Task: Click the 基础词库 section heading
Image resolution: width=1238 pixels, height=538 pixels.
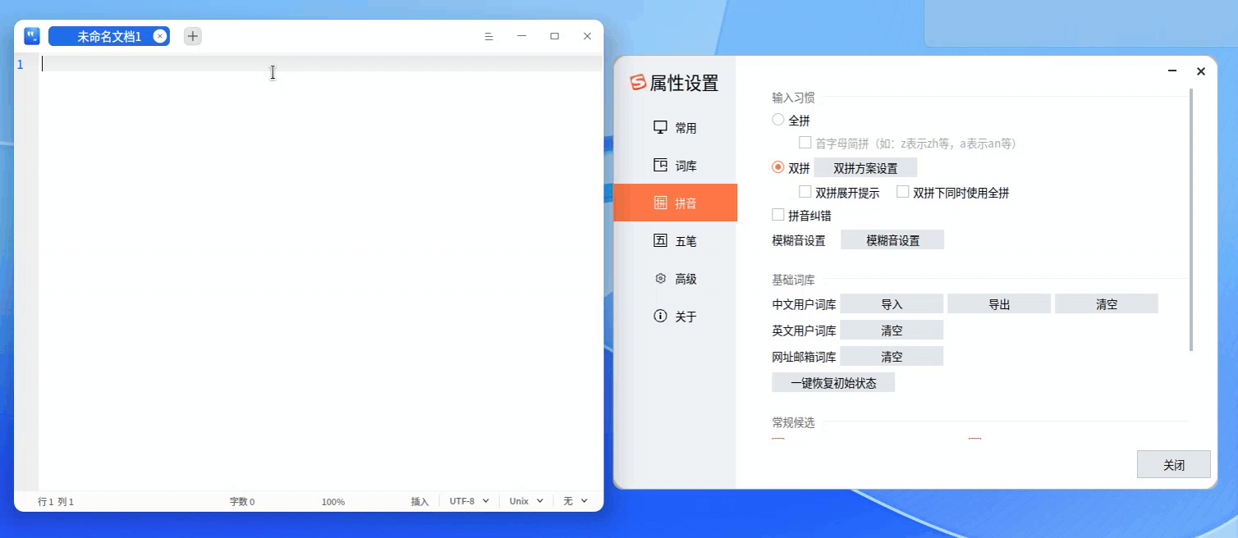Action: tap(793, 280)
